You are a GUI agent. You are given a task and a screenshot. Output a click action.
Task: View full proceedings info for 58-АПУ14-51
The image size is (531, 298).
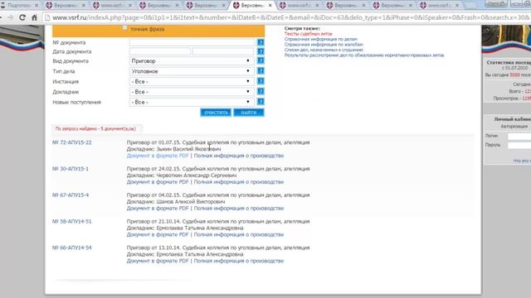pyautogui.click(x=239, y=234)
